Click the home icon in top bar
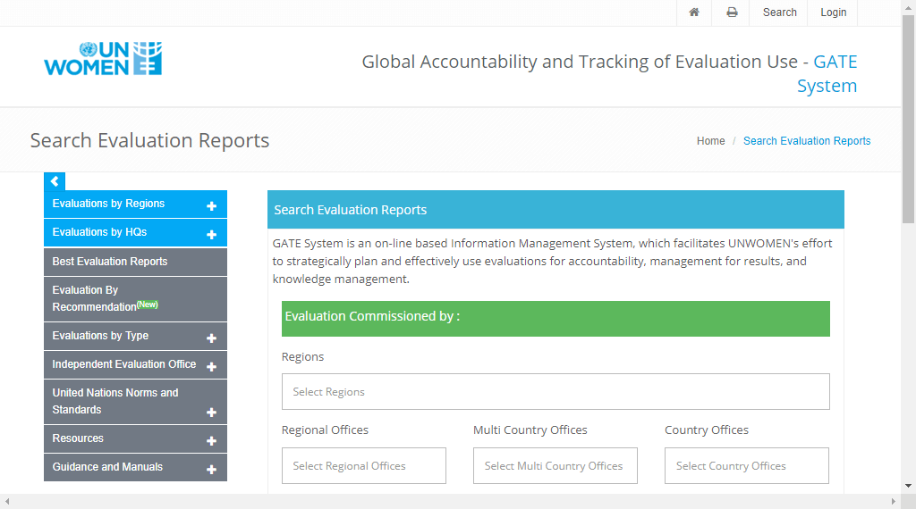Viewport: 916px width, 509px height. point(694,13)
